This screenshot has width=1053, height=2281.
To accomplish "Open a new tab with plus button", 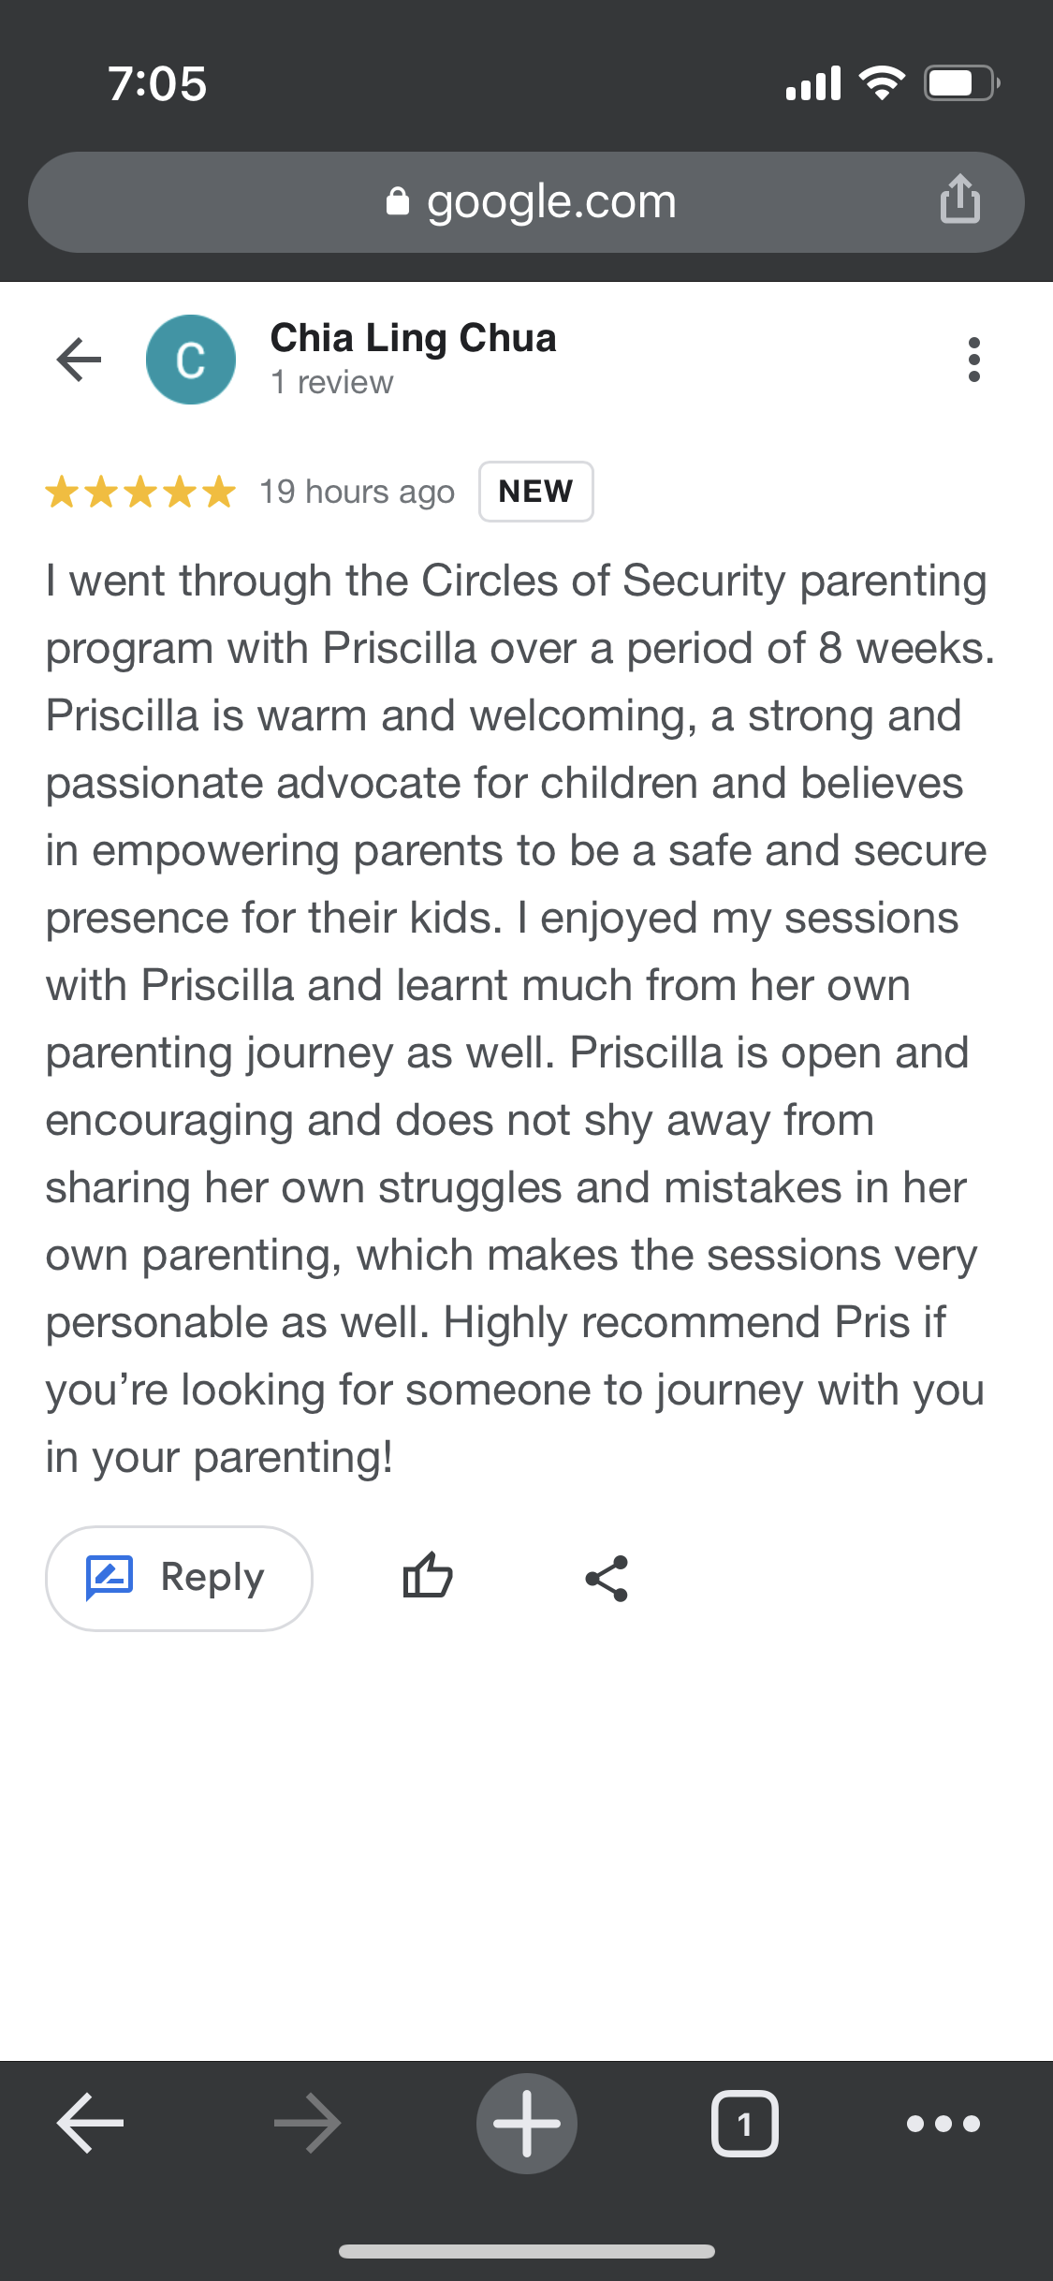I will click(x=527, y=2123).
